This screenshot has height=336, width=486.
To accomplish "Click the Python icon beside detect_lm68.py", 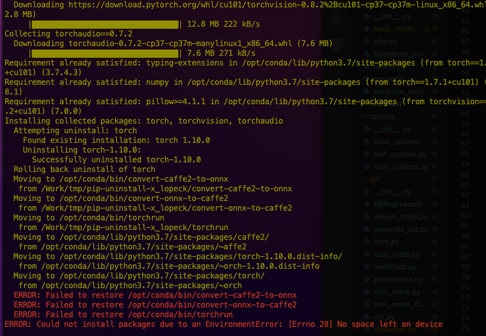I will 366,217.
